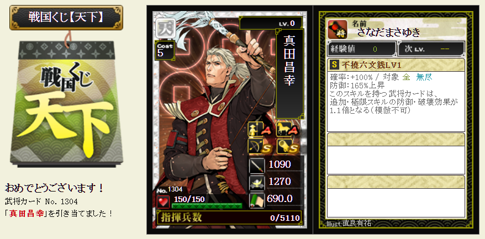Select the 不撓六文銭LV1 skill header
The image size is (485, 239).
click(396, 65)
